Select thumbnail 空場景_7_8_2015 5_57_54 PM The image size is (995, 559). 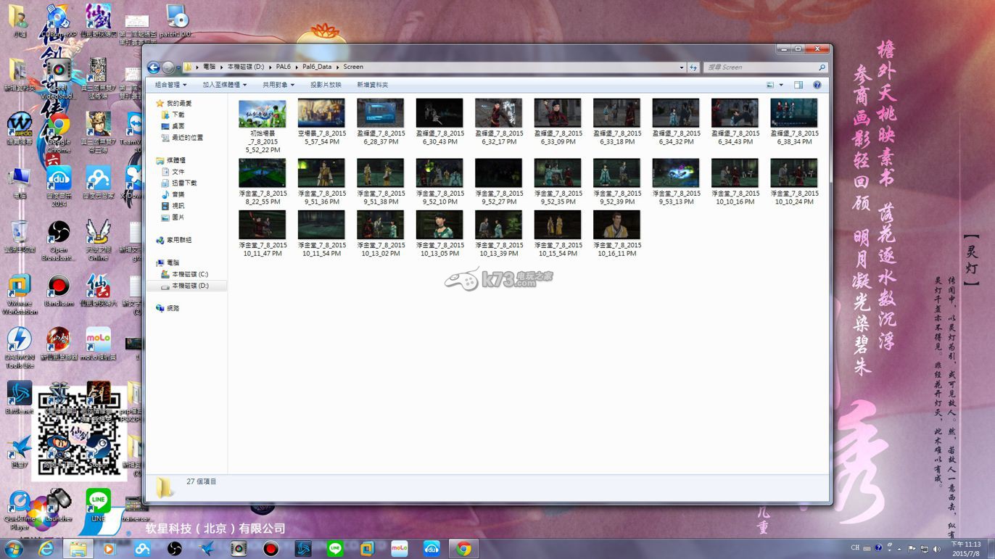coord(321,113)
